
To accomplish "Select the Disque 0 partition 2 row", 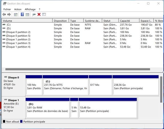I will (x=83, y=32).
